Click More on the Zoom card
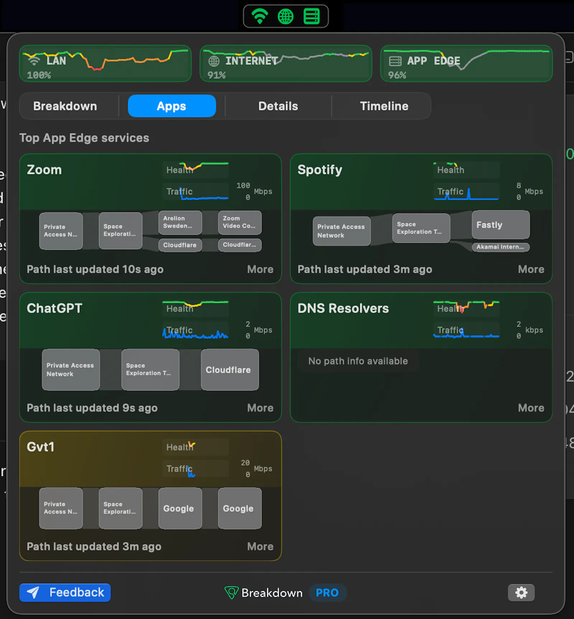The image size is (574, 619). tap(260, 269)
